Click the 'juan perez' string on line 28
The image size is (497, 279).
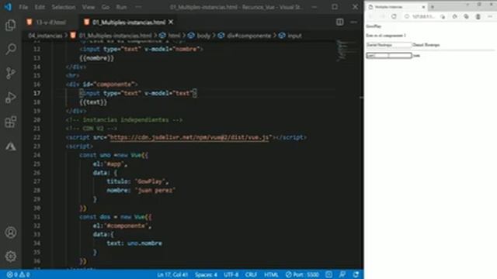(155, 191)
